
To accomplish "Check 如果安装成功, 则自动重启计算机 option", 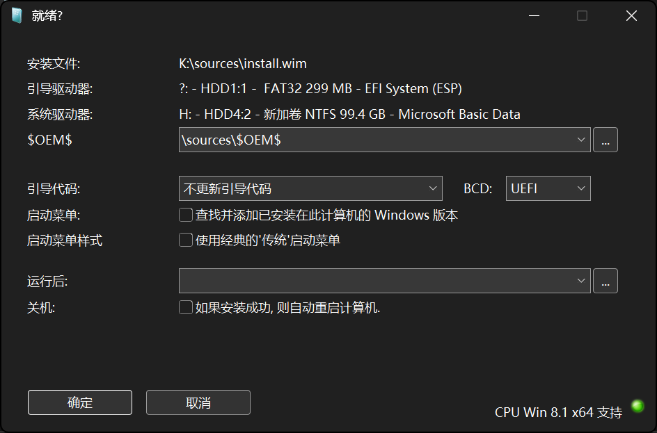I will (186, 307).
